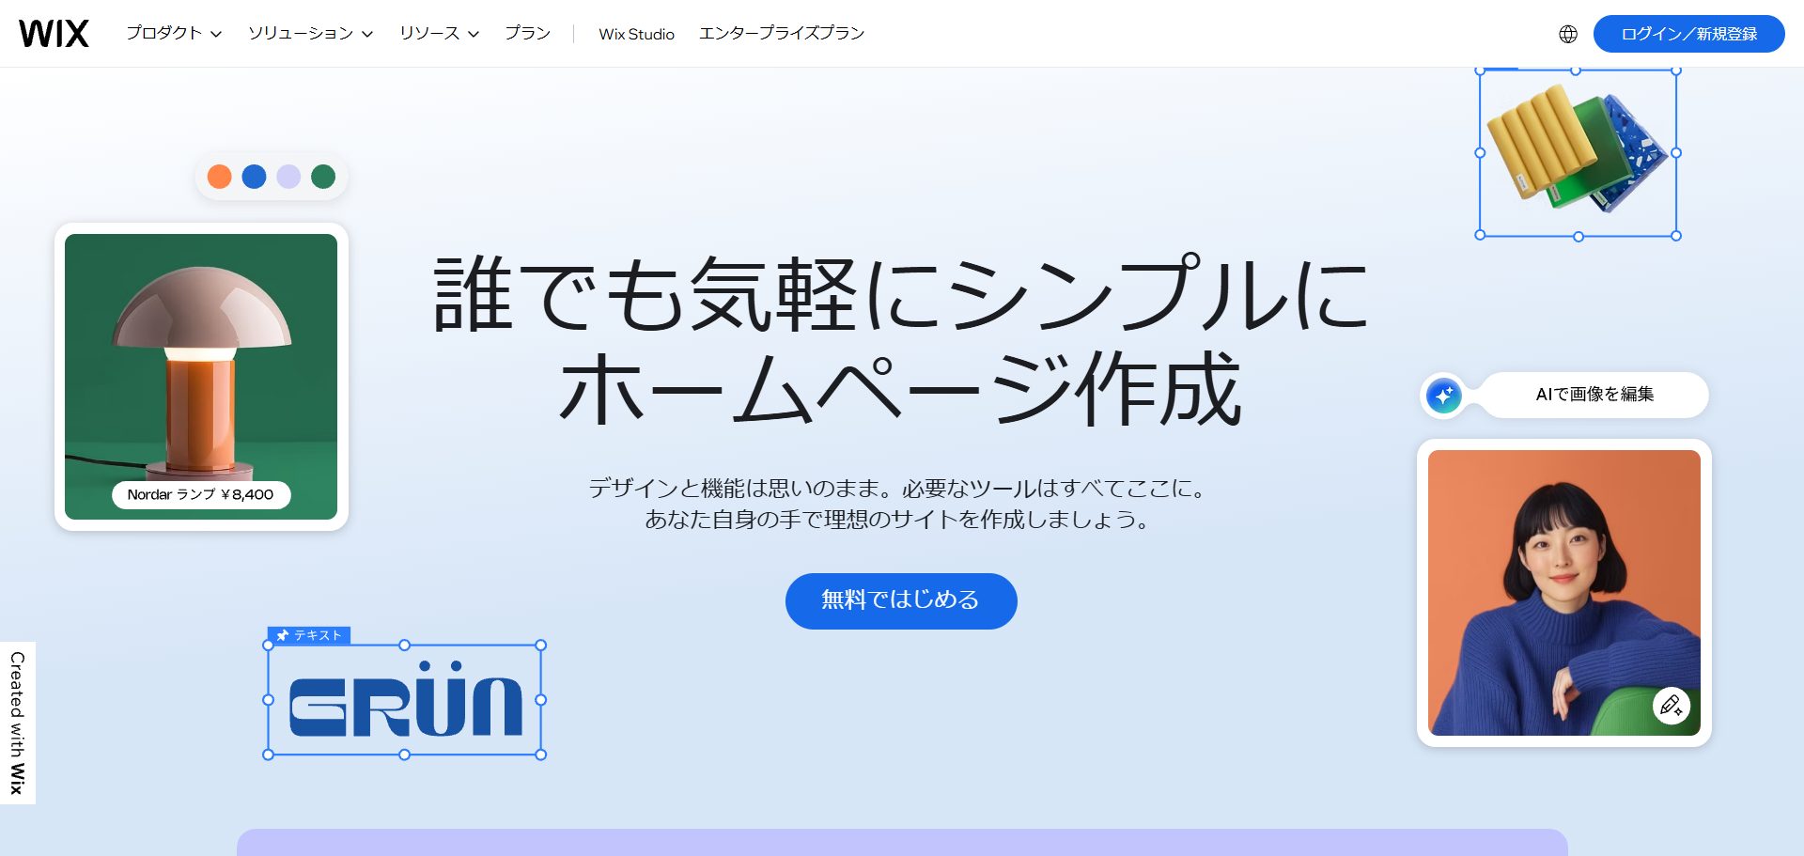This screenshot has width=1804, height=856.
Task: Select the lavender color swatch
Action: [288, 177]
